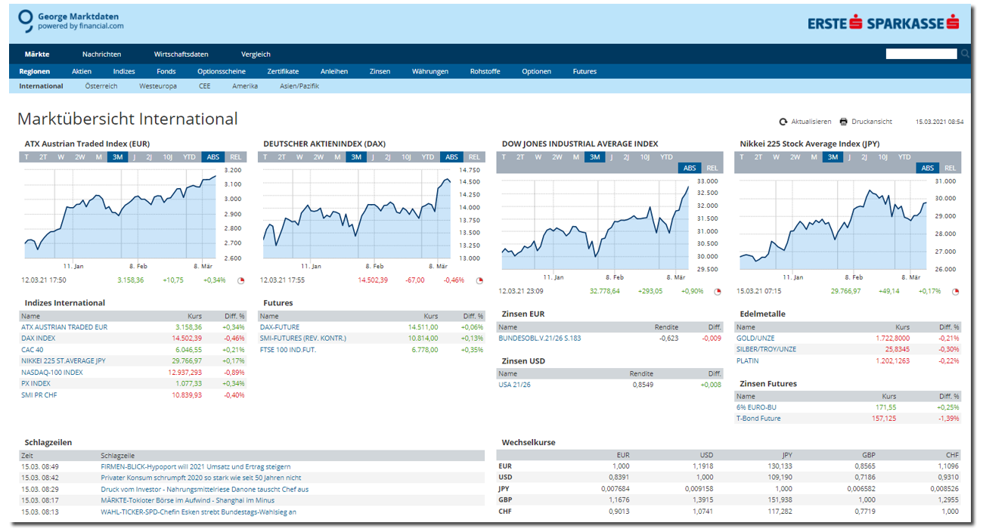Select the Österreich region tab
The image size is (983, 529).
click(x=101, y=86)
